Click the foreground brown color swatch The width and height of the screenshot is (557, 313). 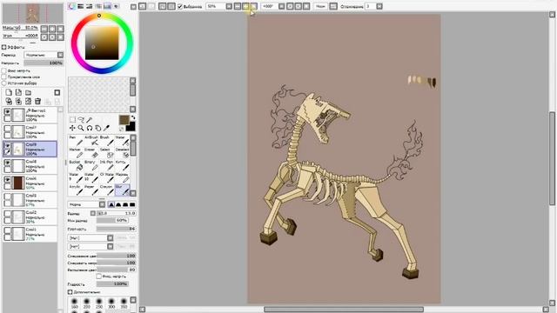point(124,120)
